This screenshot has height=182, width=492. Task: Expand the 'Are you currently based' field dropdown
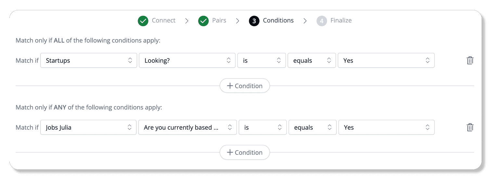click(x=187, y=127)
